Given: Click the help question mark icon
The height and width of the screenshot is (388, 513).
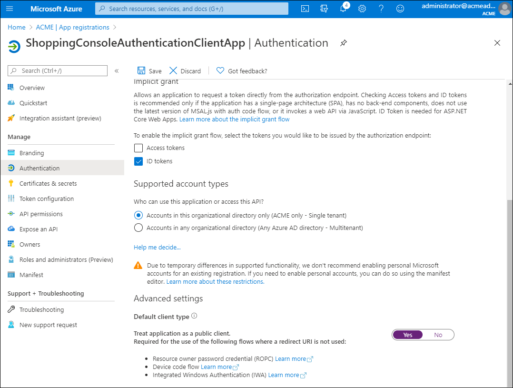Looking at the screenshot, I should point(381,9).
